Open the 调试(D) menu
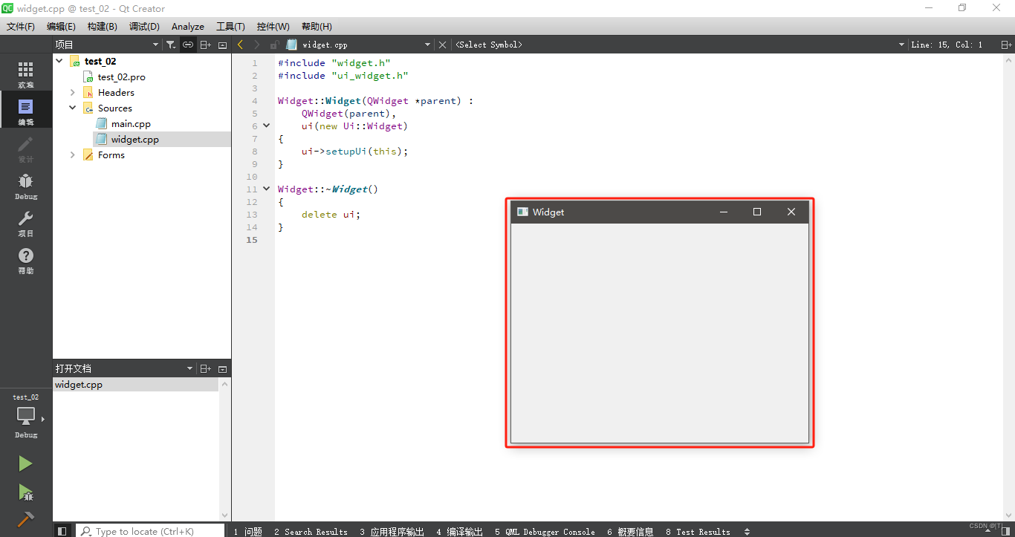 pos(144,26)
